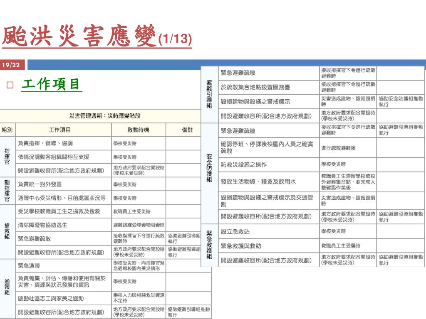Click the trigger cell 學校受災時，向指揮官緊急通報校園內受災情形

139,266
